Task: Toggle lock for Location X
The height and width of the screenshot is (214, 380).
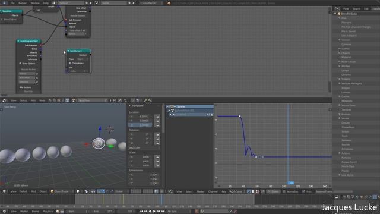Action: click(157, 117)
